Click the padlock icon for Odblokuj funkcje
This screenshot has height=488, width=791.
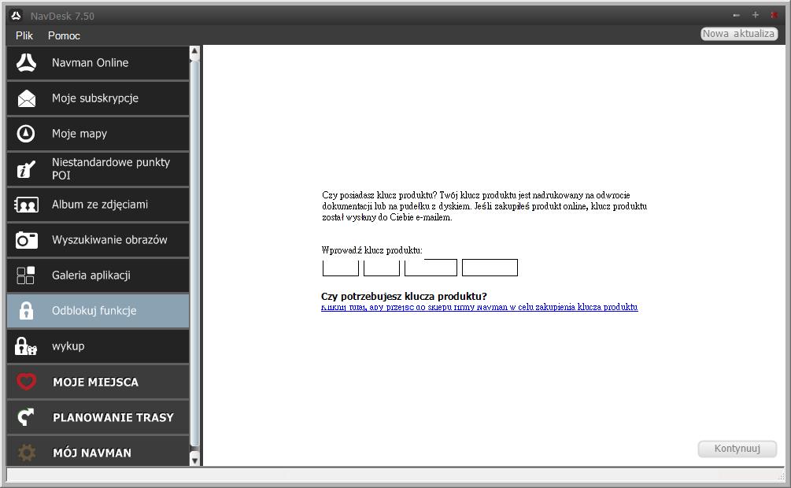pyautogui.click(x=26, y=311)
